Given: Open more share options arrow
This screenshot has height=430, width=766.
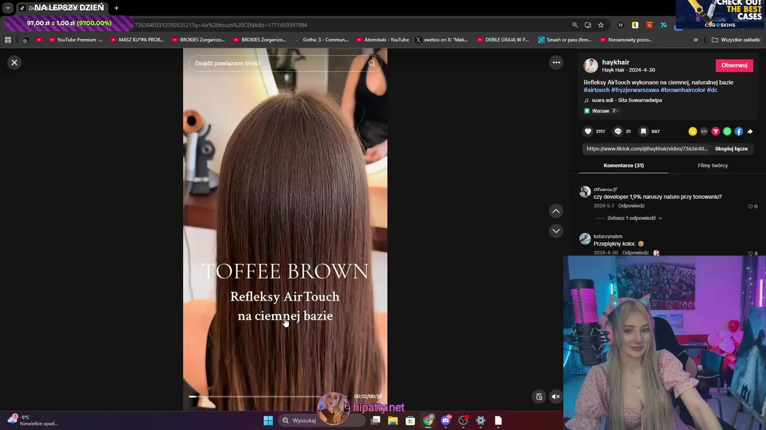Looking at the screenshot, I should pos(750,131).
